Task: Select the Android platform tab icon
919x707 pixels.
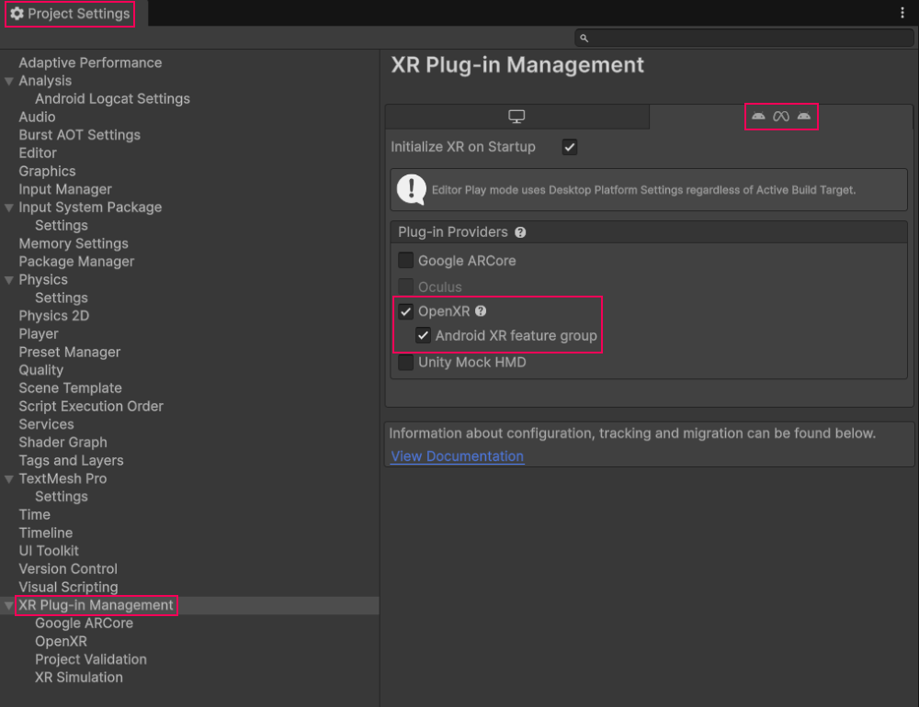Action: (780, 116)
